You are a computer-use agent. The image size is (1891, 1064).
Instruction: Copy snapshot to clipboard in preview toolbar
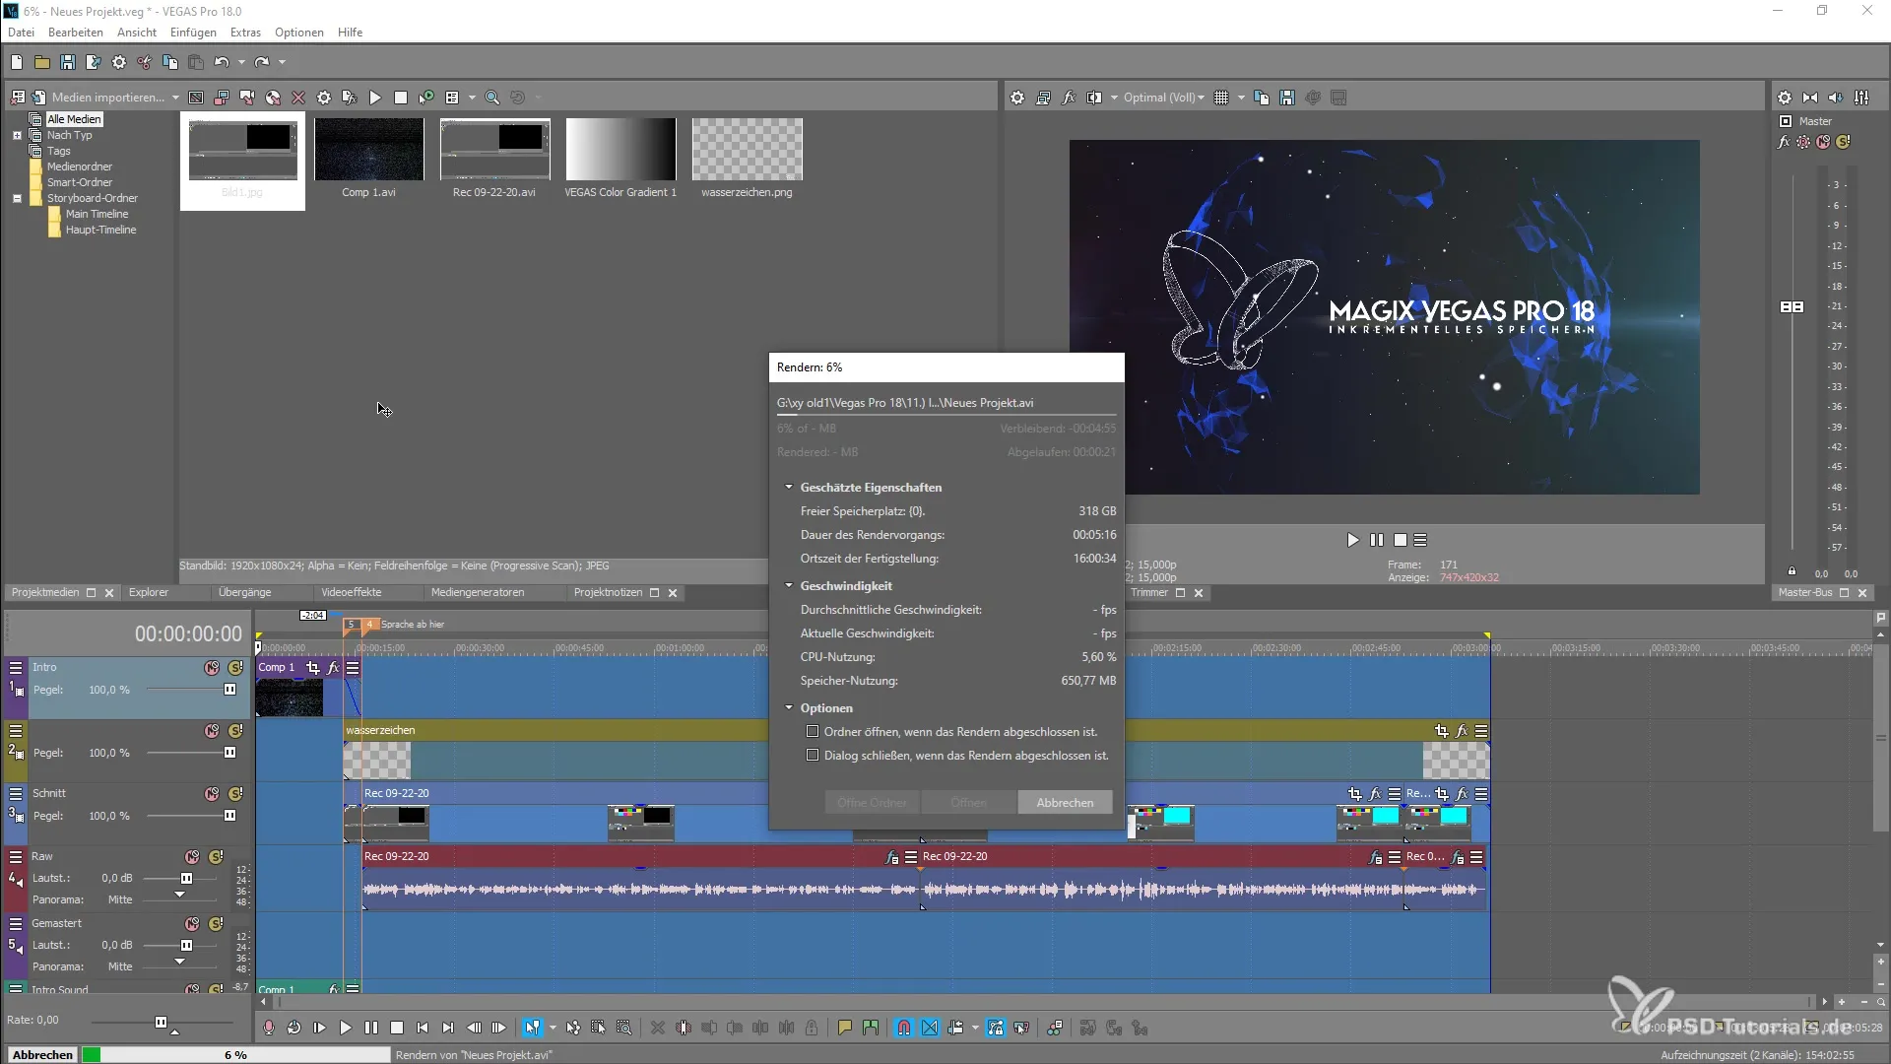(1262, 98)
